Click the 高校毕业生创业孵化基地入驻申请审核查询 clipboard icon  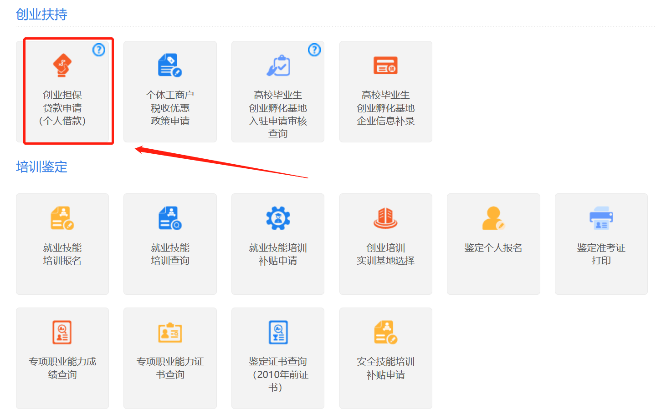pos(278,66)
